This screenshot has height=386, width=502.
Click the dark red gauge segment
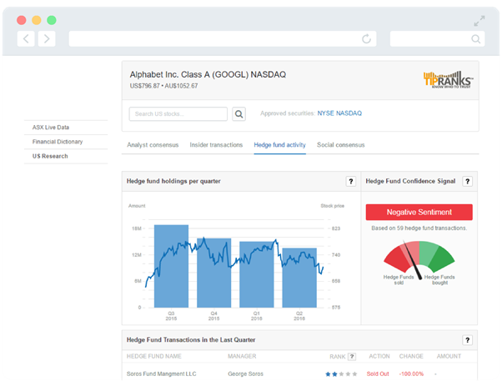click(x=395, y=258)
